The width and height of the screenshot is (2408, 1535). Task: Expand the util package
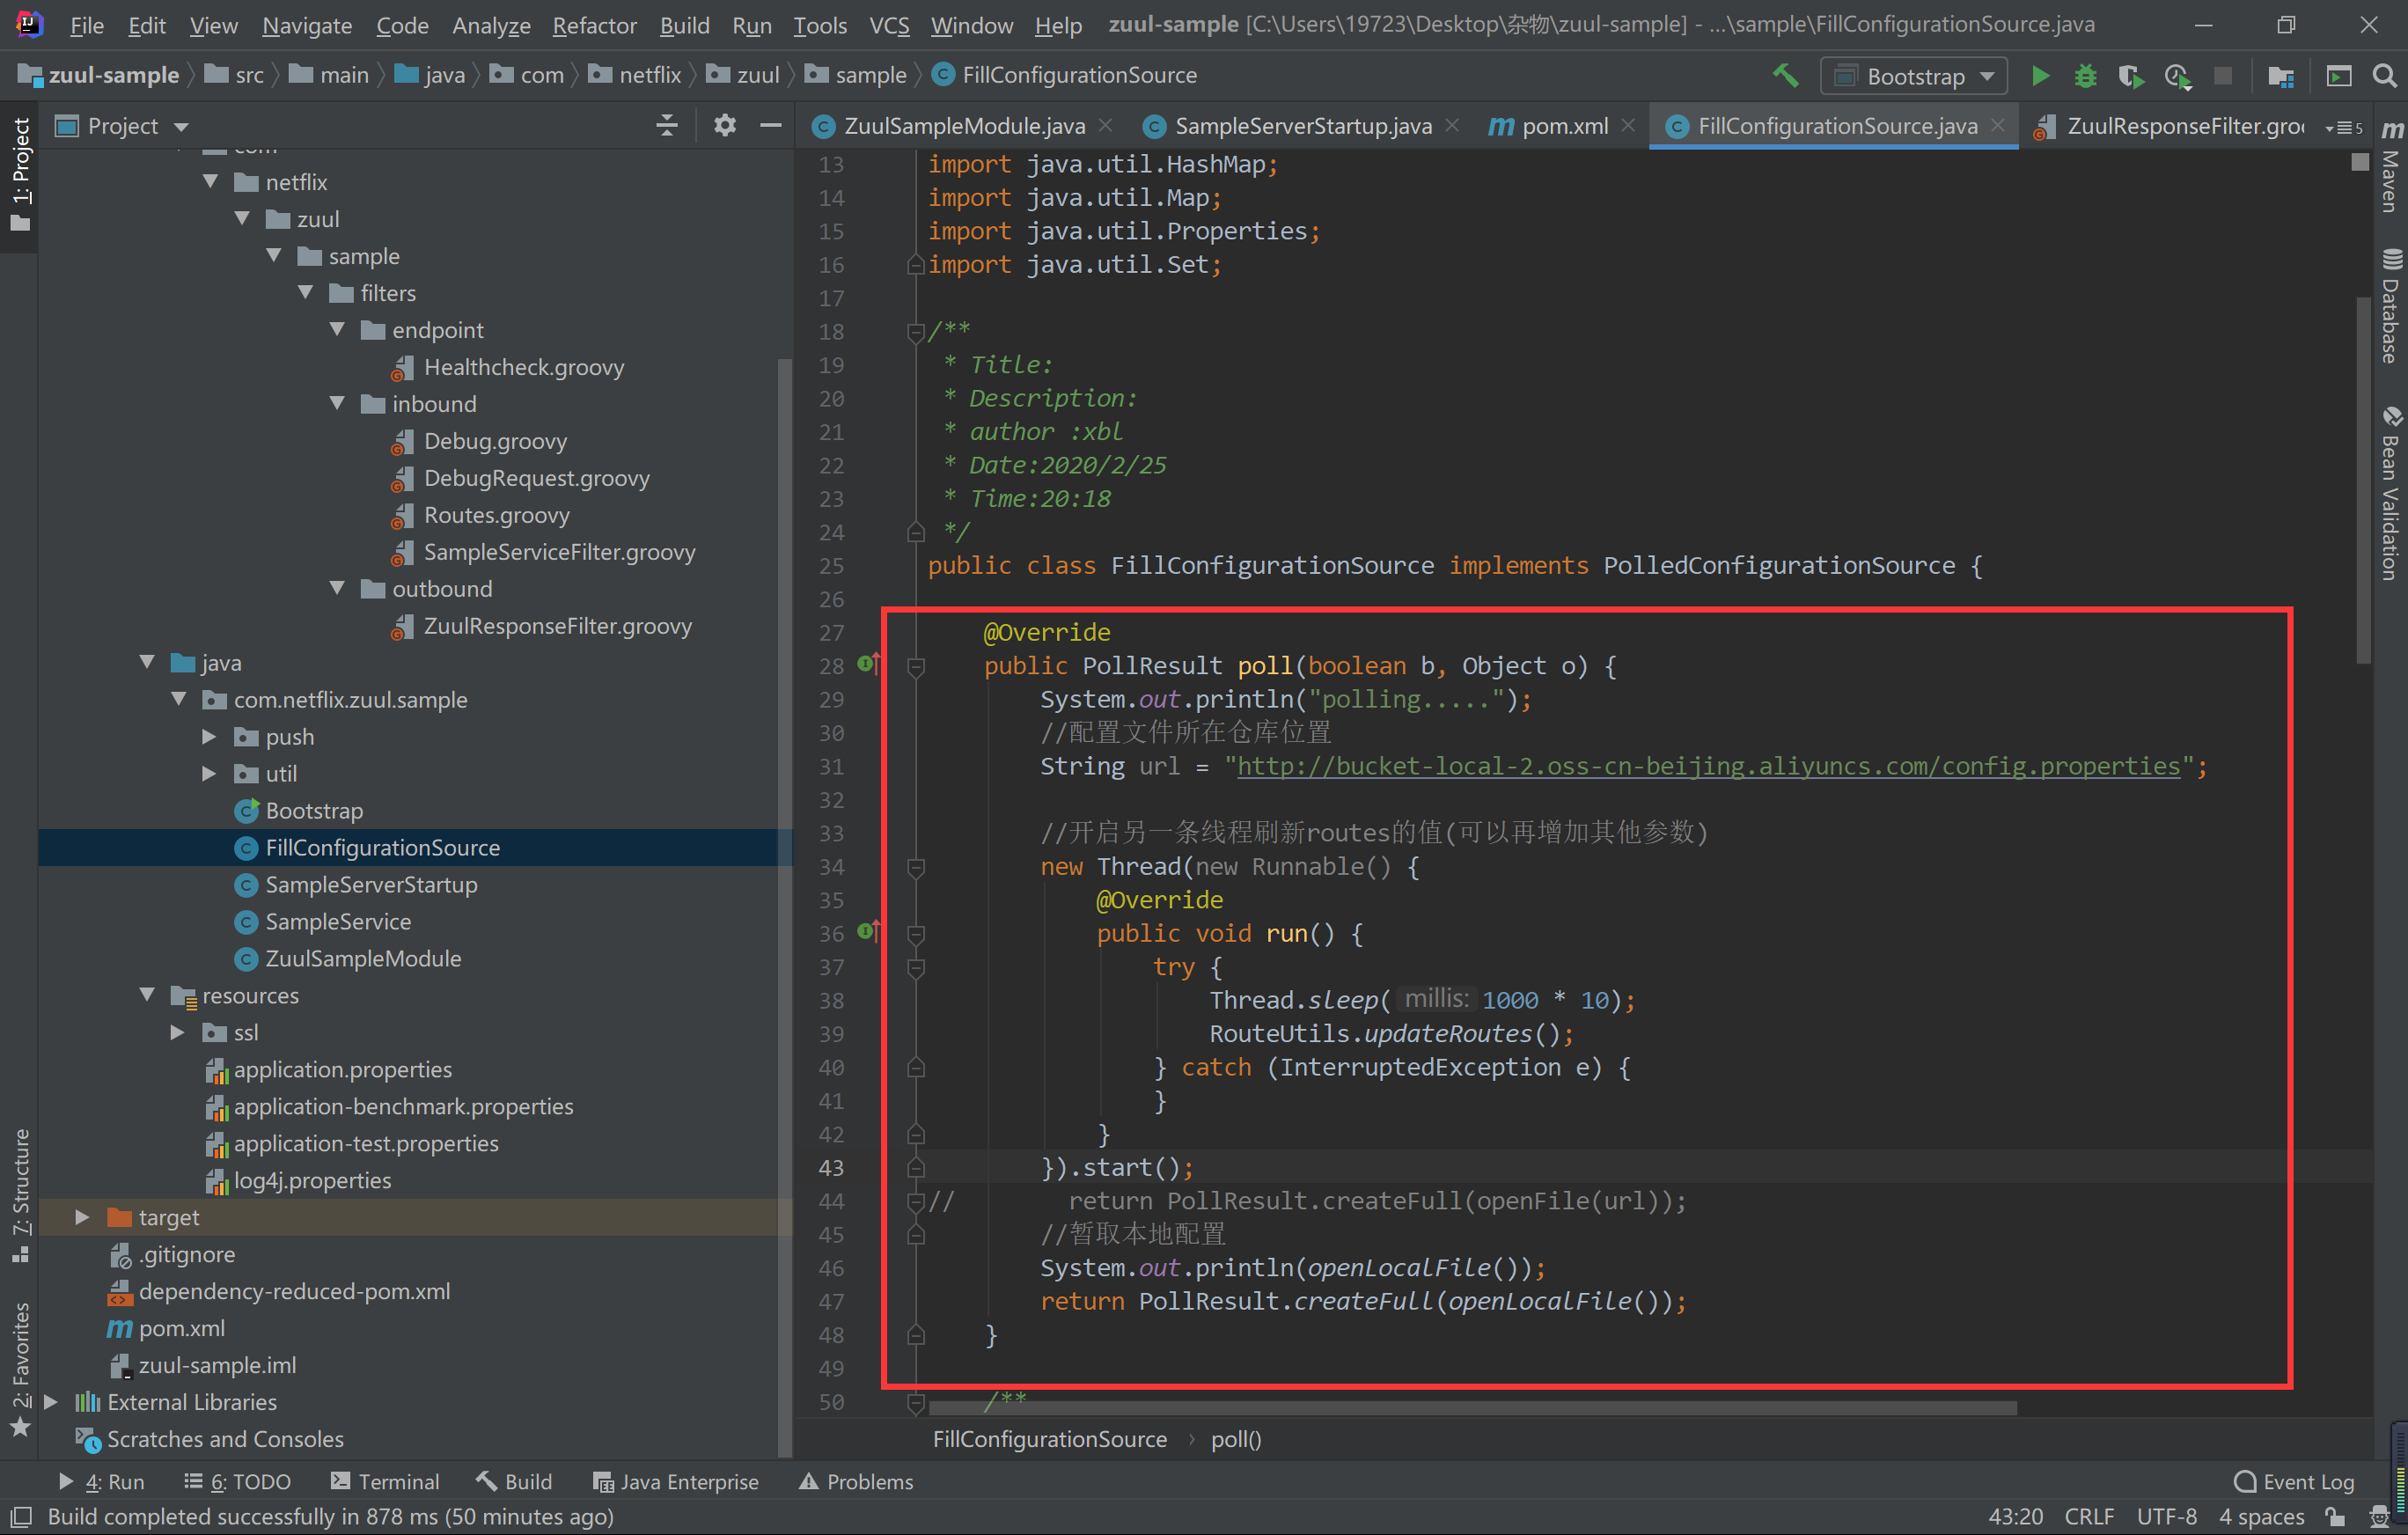click(210, 773)
